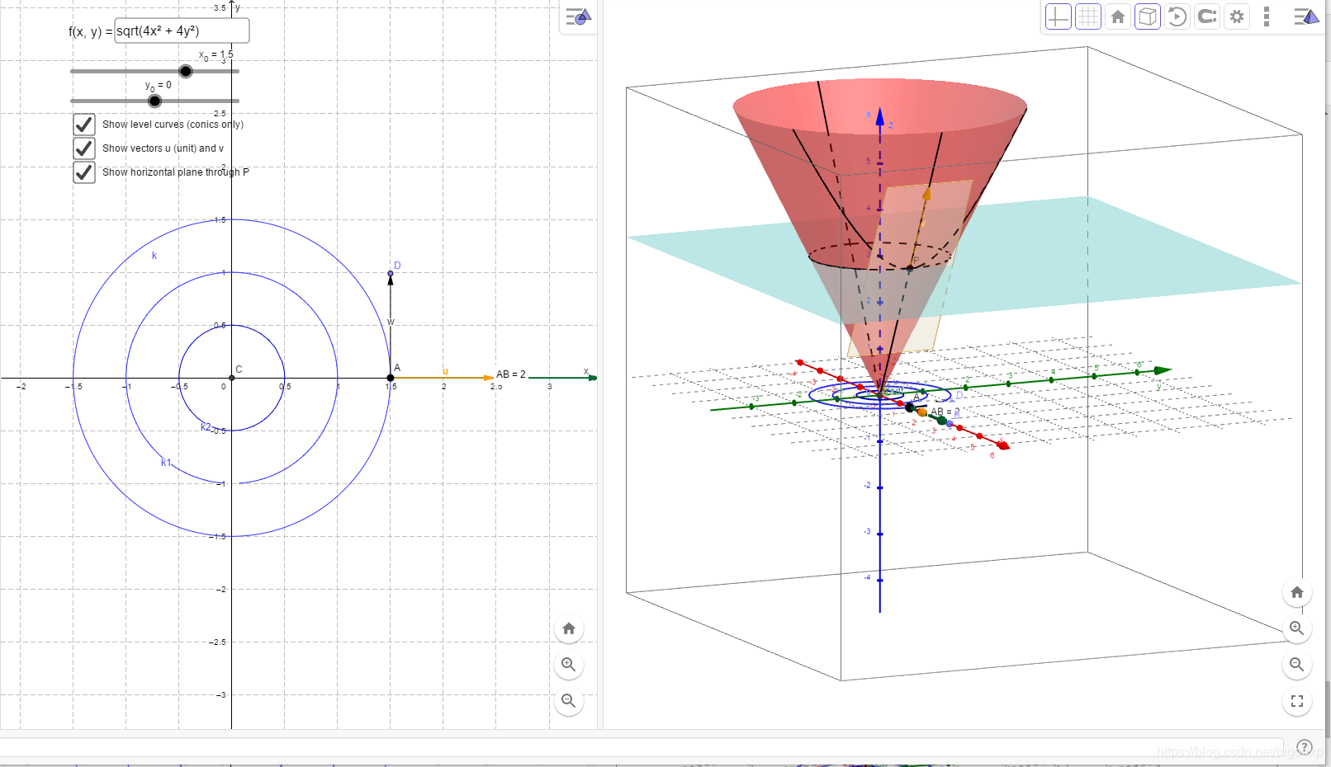1331x767 pixels.
Task: Open the three-dot more menu
Action: tap(1267, 16)
